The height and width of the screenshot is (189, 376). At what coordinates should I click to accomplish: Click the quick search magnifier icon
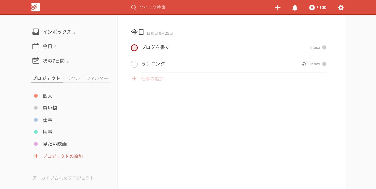click(134, 8)
